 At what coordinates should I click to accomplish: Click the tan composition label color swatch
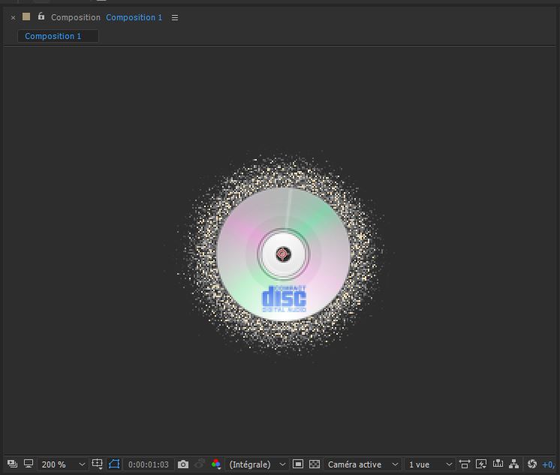coord(26,17)
